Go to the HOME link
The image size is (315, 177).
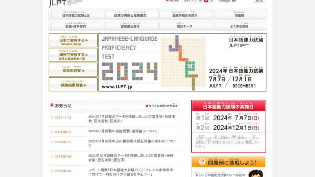(173, 1)
